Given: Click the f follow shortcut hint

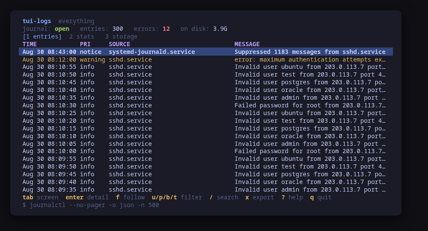Looking at the screenshot, I should point(131,198).
